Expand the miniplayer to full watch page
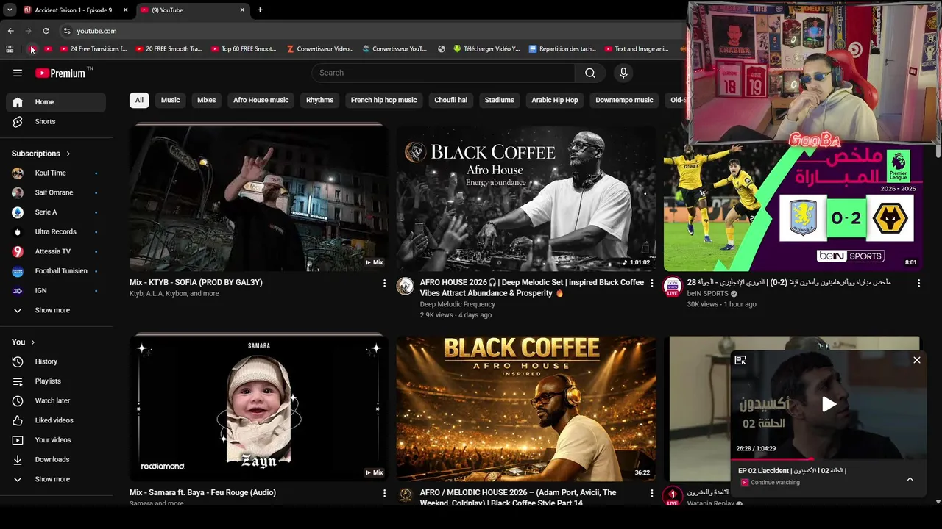This screenshot has width=942, height=529. 740,360
